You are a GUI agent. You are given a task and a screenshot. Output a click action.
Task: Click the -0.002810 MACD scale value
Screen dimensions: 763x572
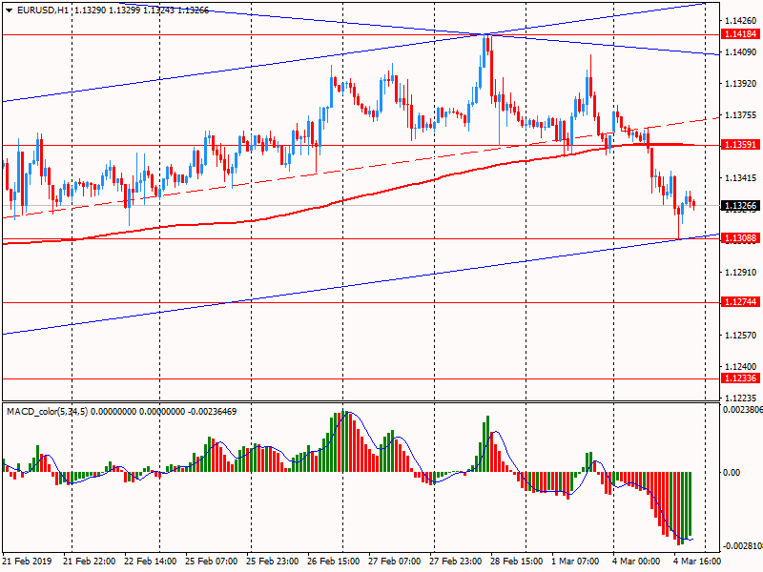[x=740, y=546]
